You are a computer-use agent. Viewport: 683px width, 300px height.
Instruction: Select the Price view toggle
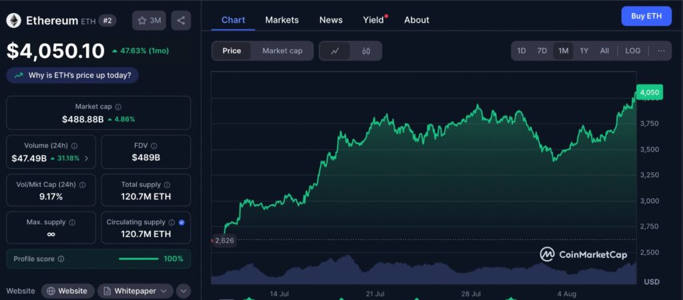click(231, 51)
